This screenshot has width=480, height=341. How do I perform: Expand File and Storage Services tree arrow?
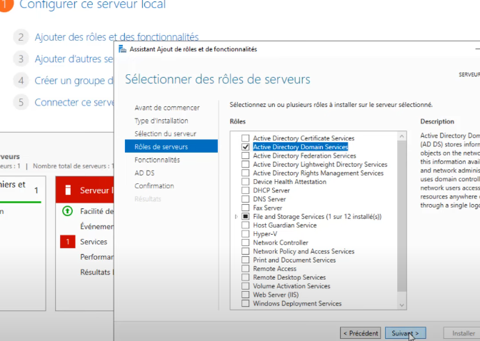click(236, 217)
